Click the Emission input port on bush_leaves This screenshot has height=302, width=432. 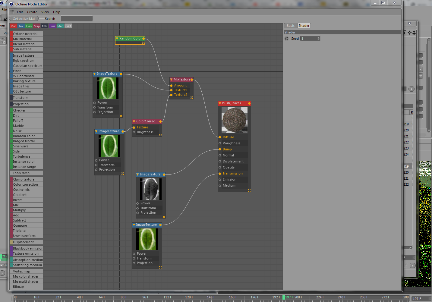pos(220,179)
